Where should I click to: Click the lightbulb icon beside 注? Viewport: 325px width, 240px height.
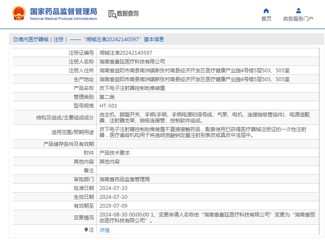click(86, 229)
